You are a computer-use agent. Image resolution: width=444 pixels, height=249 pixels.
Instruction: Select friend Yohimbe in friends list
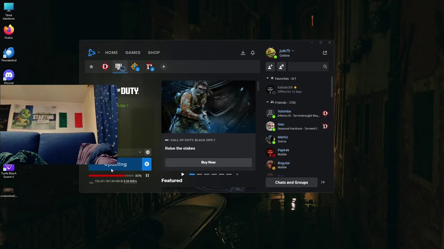[x=297, y=113]
